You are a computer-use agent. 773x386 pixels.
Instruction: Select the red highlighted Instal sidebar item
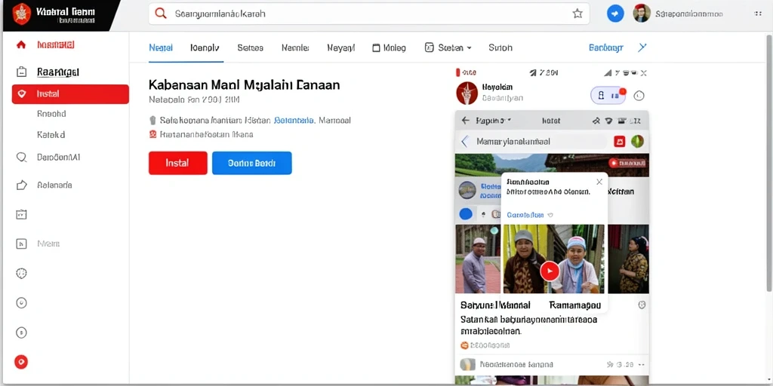point(70,94)
